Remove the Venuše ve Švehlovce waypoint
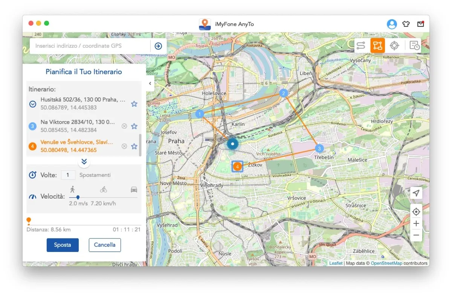Image resolution: width=452 pixels, height=296 pixels. 124,146
